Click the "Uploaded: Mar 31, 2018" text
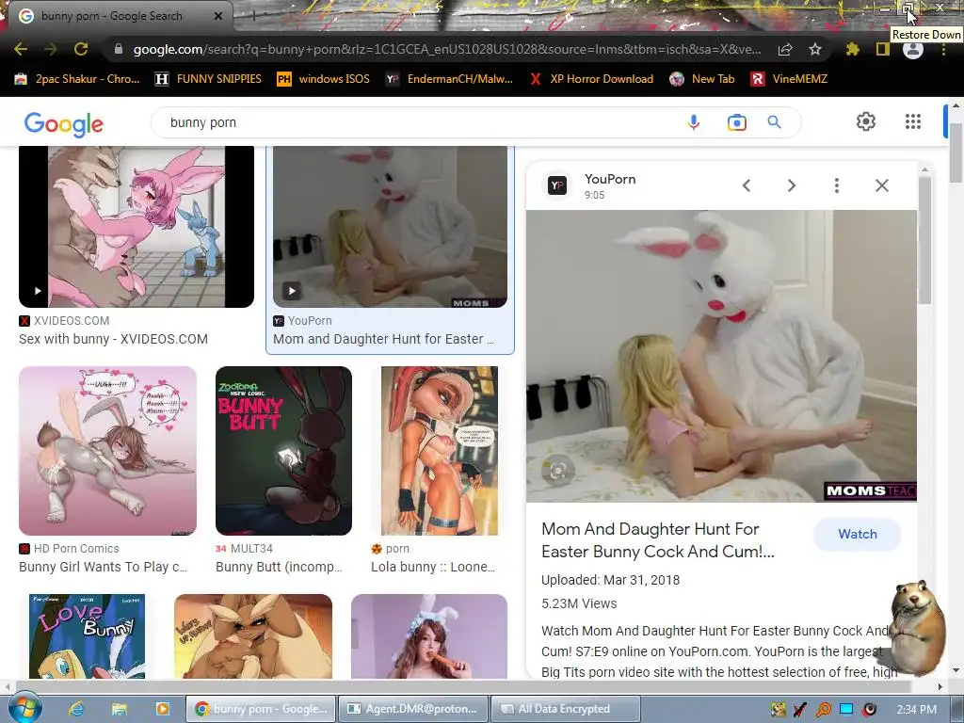This screenshot has height=723, width=964. (610, 580)
